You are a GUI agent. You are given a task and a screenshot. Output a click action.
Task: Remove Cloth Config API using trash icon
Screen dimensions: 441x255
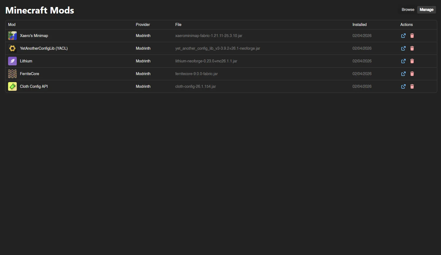pyautogui.click(x=412, y=86)
